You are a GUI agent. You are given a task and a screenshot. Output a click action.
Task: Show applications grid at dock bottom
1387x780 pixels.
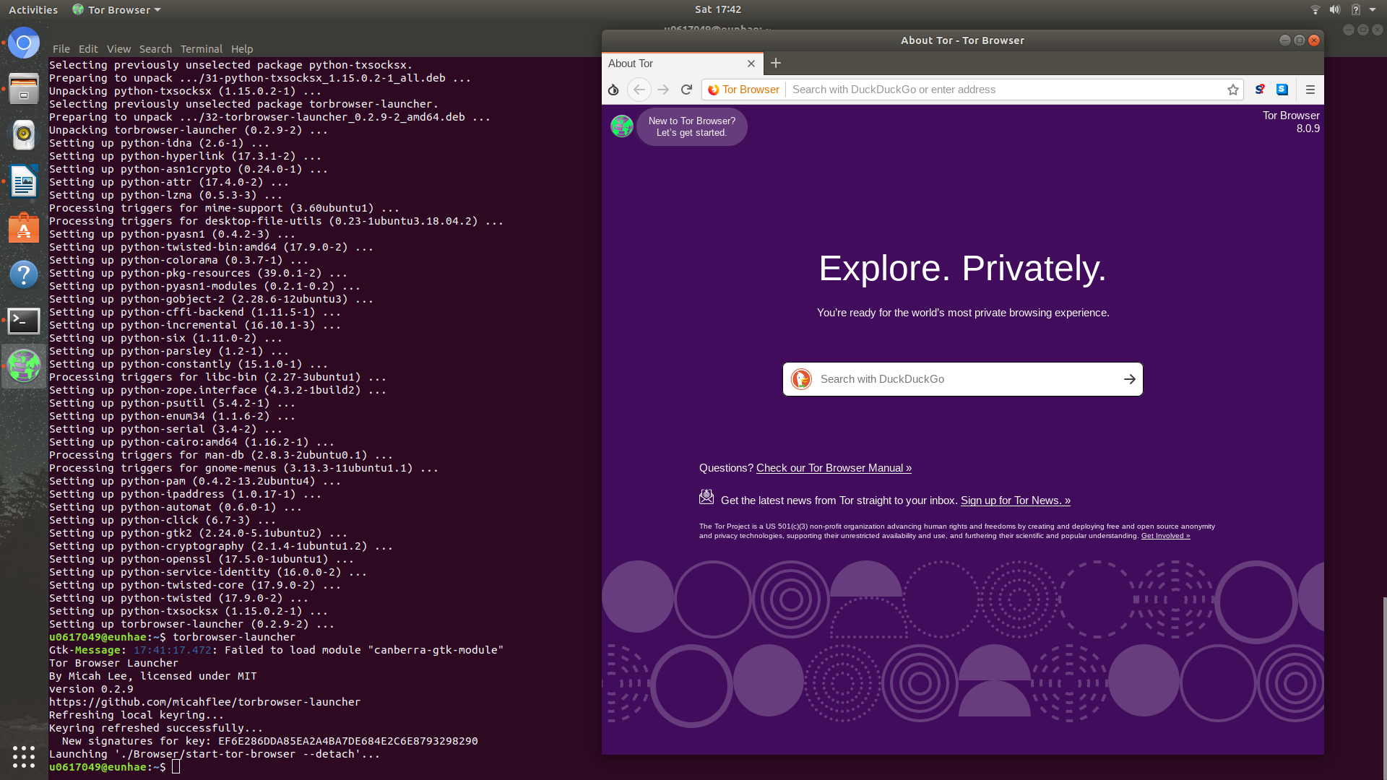24,756
